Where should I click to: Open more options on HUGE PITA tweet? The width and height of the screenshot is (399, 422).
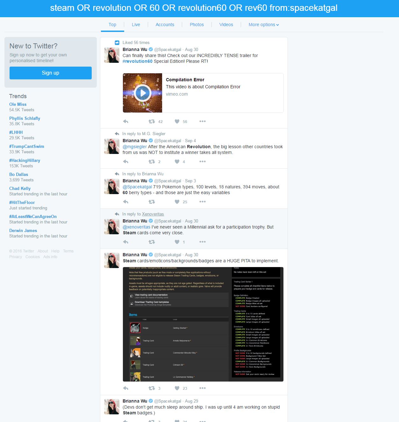click(203, 388)
